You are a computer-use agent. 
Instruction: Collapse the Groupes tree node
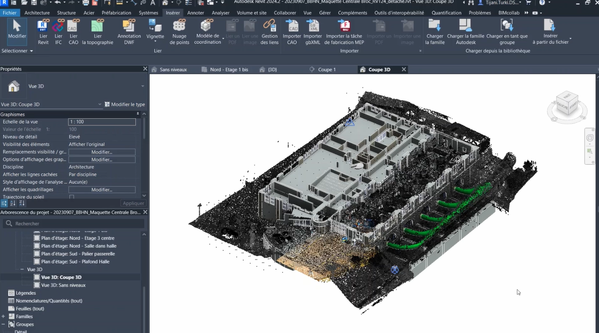pyautogui.click(x=3, y=324)
